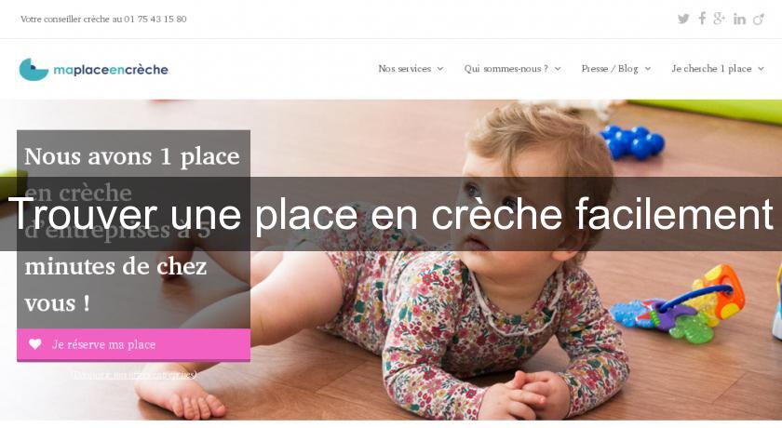Open the Je cherche 1 place menu
Viewport: 782px width, 428px height.
(711, 69)
